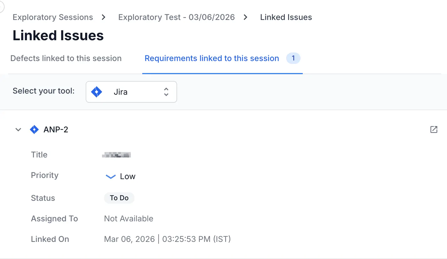This screenshot has width=447, height=259.
Task: Click the Jira icon in the tool selector
Action: (96, 92)
